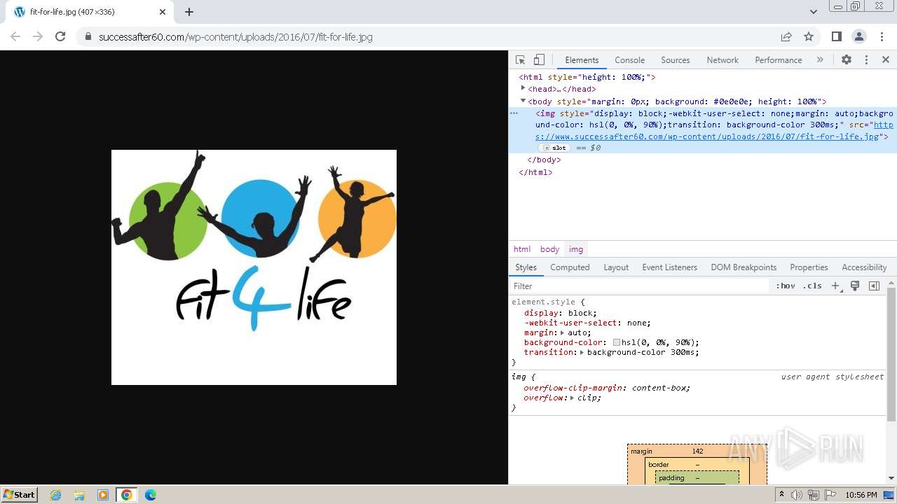Viewport: 897px width, 504px height.
Task: Add new style rule plus icon
Action: pyautogui.click(x=835, y=286)
